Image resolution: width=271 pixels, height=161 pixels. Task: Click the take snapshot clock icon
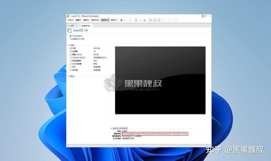click(136, 20)
